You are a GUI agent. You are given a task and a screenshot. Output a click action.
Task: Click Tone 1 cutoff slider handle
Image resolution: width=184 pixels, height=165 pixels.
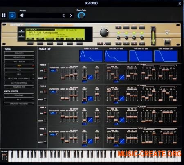[x=63, y=78]
